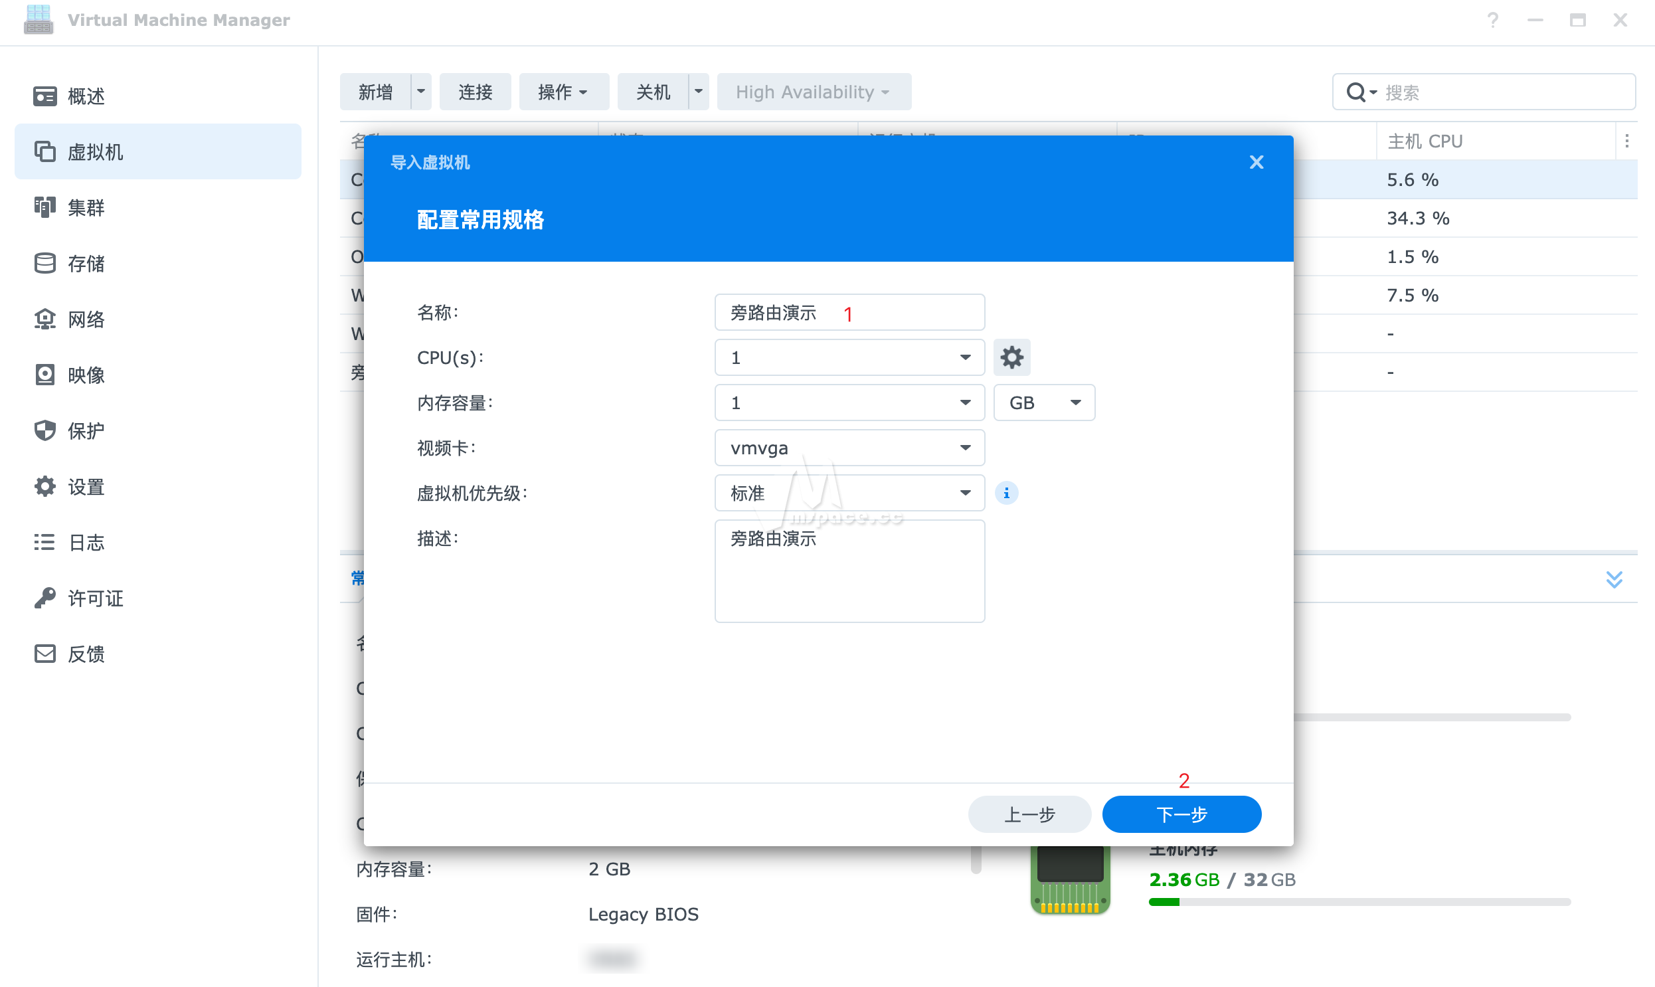Open the 操作 actions menu
Viewport: 1655px width, 987px height.
(x=564, y=92)
